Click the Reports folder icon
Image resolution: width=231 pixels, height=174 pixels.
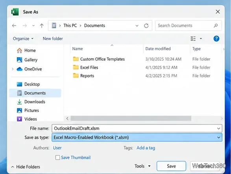(x=76, y=76)
